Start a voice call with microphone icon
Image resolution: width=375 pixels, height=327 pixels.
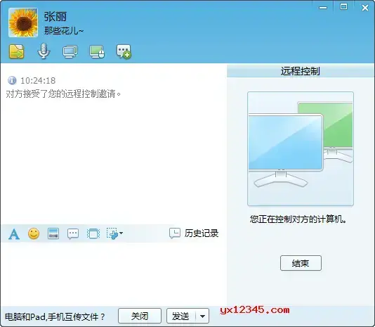pos(44,51)
